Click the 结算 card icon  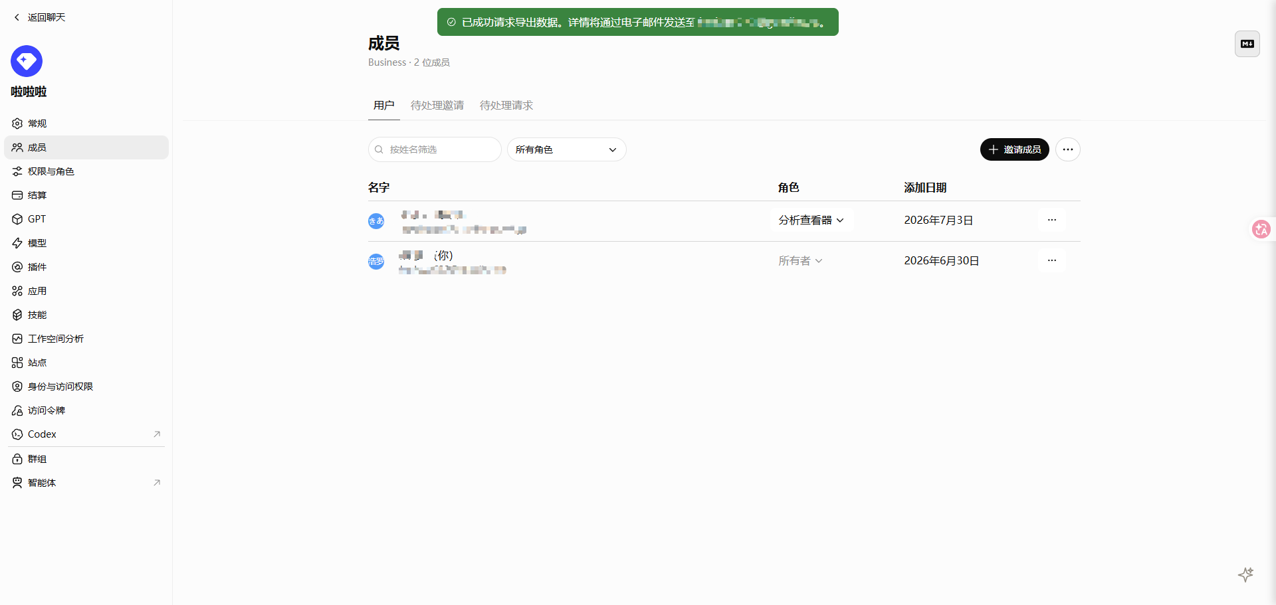[17, 195]
